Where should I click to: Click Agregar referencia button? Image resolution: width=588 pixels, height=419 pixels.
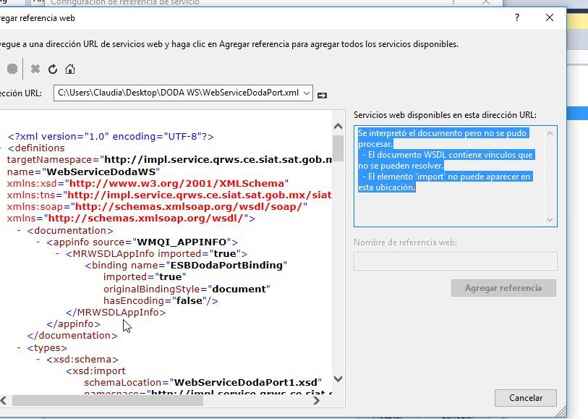(503, 288)
